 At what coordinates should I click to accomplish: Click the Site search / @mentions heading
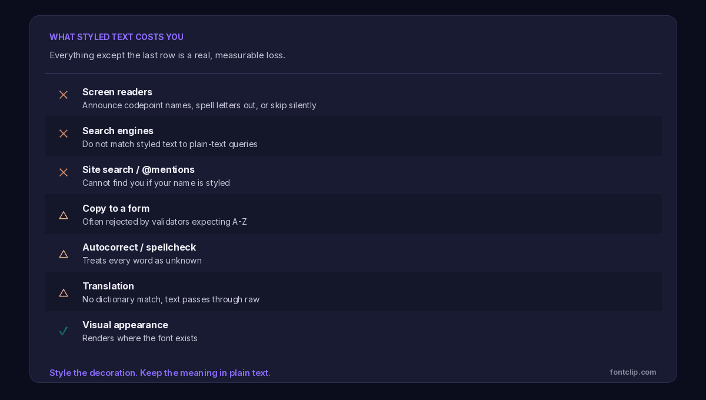(x=138, y=169)
